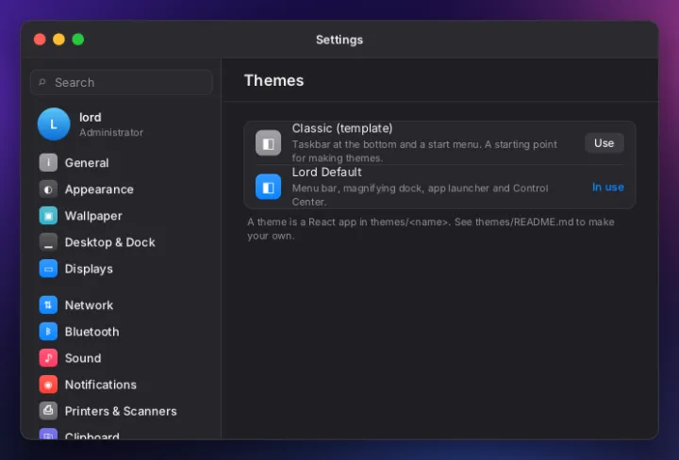The height and width of the screenshot is (460, 679).
Task: Select Wallpaper in the sidebar
Action: pos(93,216)
